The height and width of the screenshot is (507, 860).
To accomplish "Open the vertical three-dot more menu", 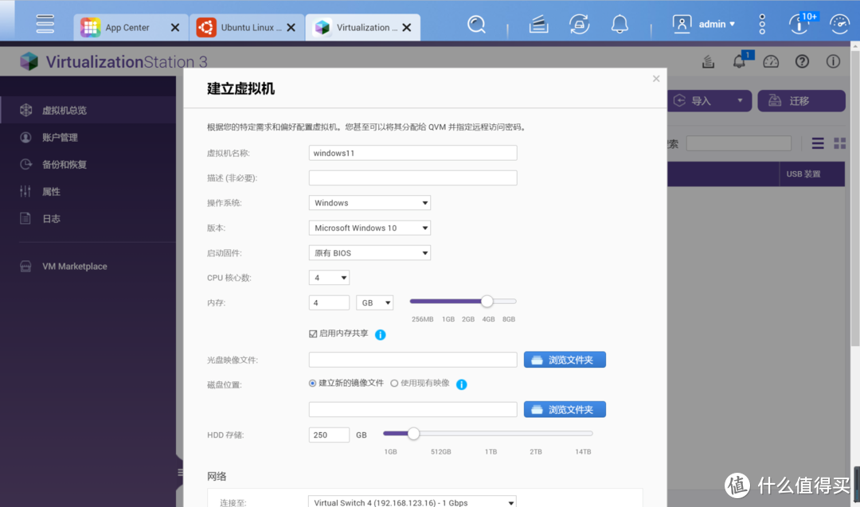I will (x=762, y=24).
